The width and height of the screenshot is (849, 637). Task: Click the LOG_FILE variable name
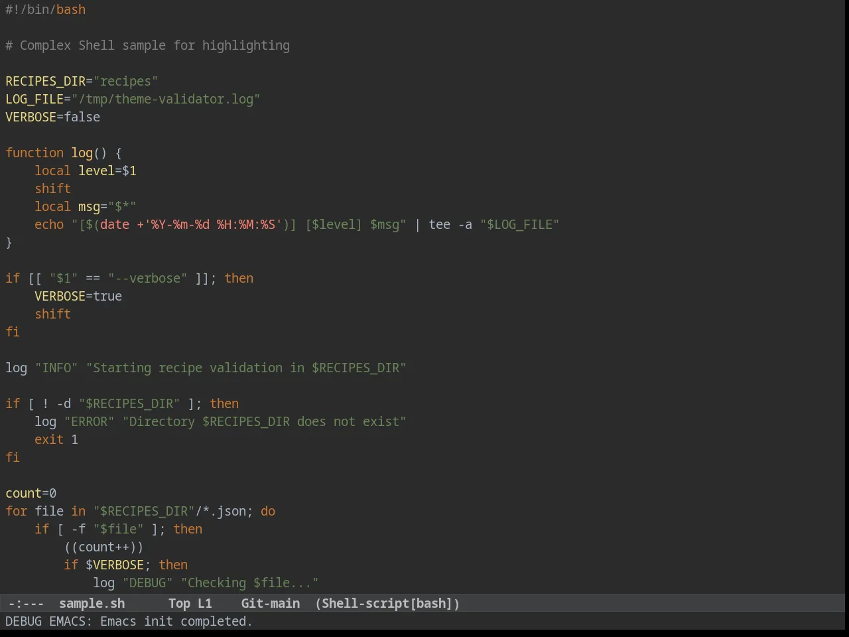click(x=34, y=99)
